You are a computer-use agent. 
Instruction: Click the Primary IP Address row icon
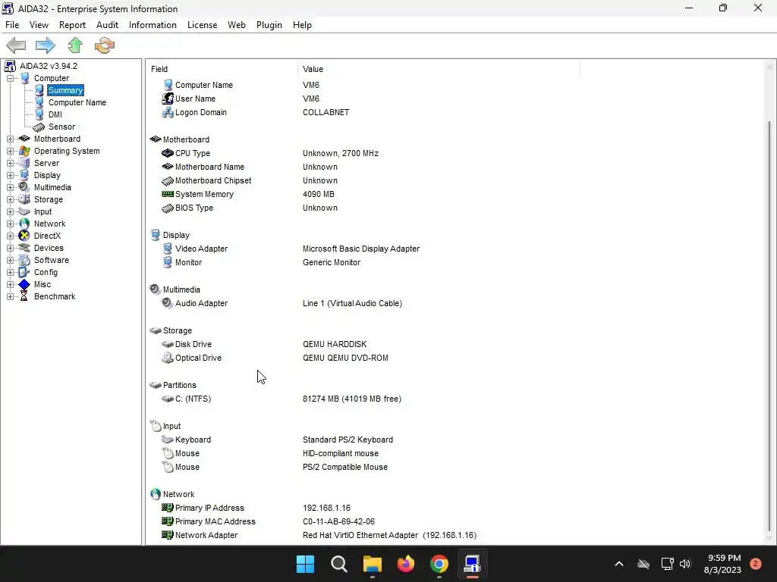[168, 508]
